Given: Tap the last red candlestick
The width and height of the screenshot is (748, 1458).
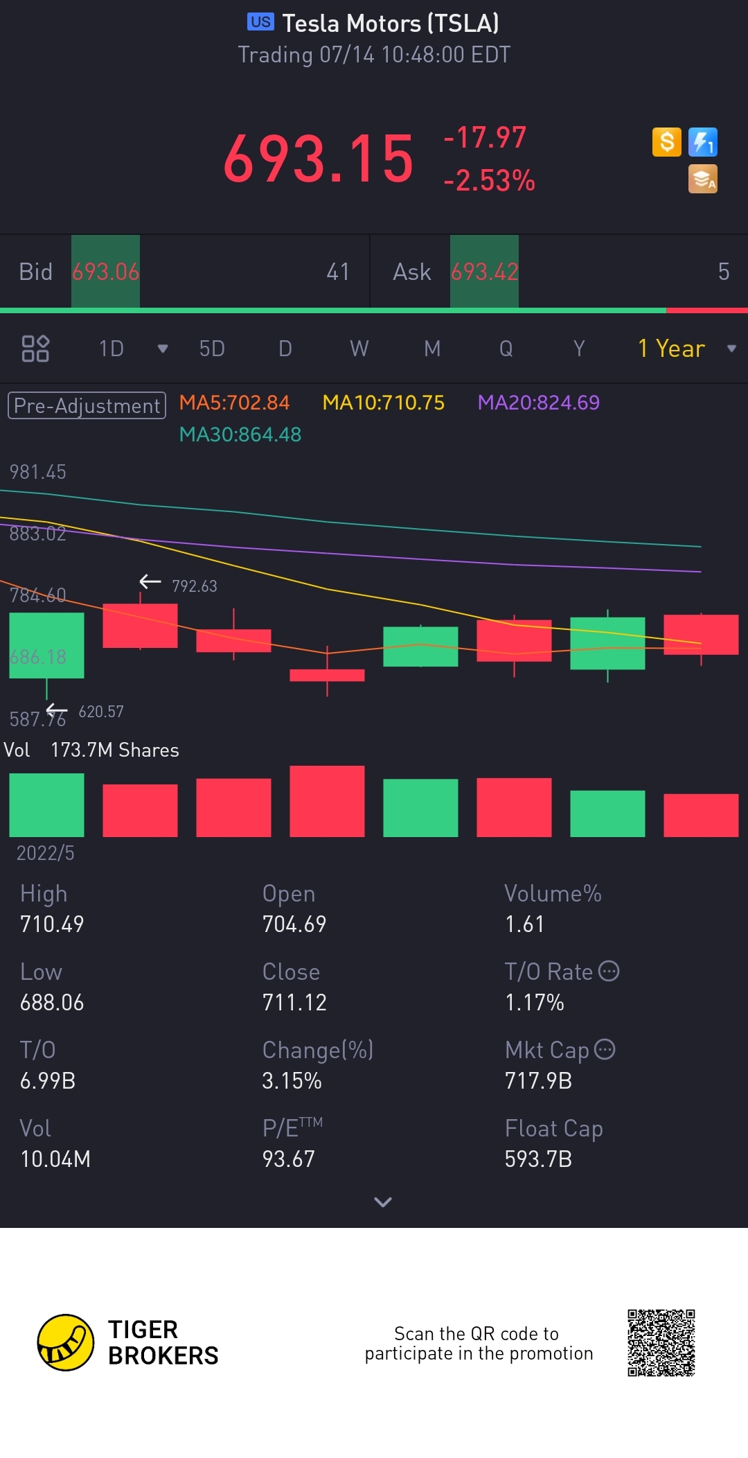Looking at the screenshot, I should (x=701, y=635).
